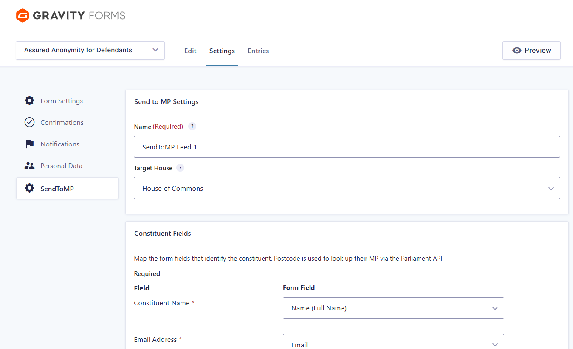The image size is (573, 349).
Task: Click the SendToMP gear icon
Action: coord(29,188)
